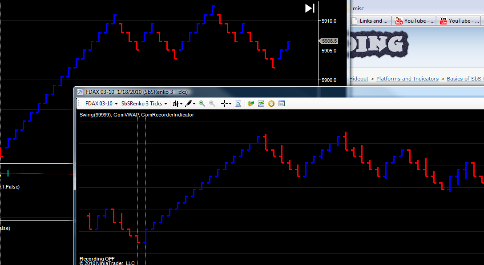Click the cyan tick marker in the indicator panel

(8, 173)
